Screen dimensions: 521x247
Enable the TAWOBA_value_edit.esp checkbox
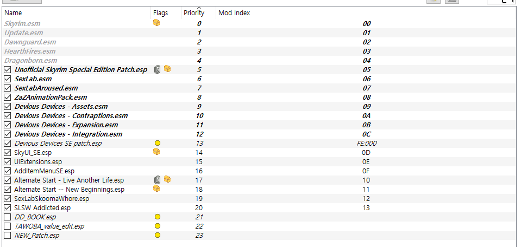tap(7, 226)
